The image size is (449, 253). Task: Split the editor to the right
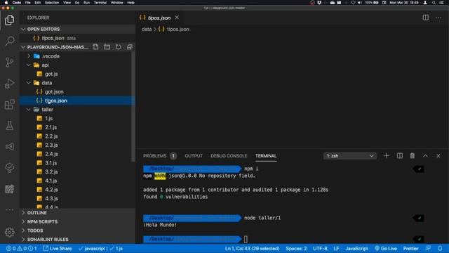point(426,18)
